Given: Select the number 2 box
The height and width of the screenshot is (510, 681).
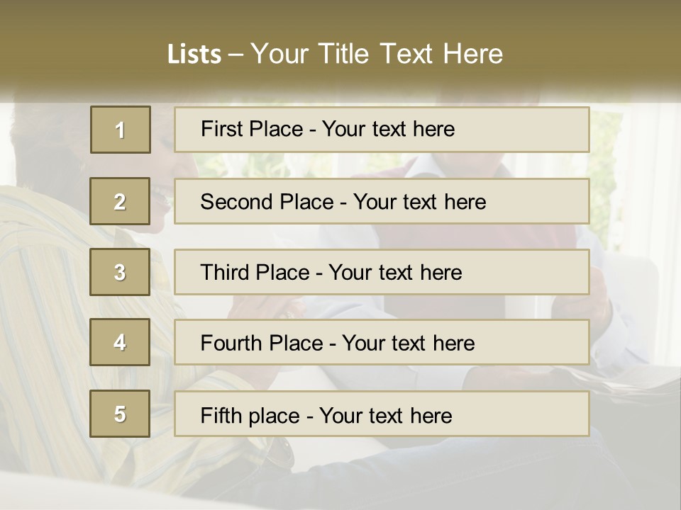Looking at the screenshot, I should [x=120, y=202].
